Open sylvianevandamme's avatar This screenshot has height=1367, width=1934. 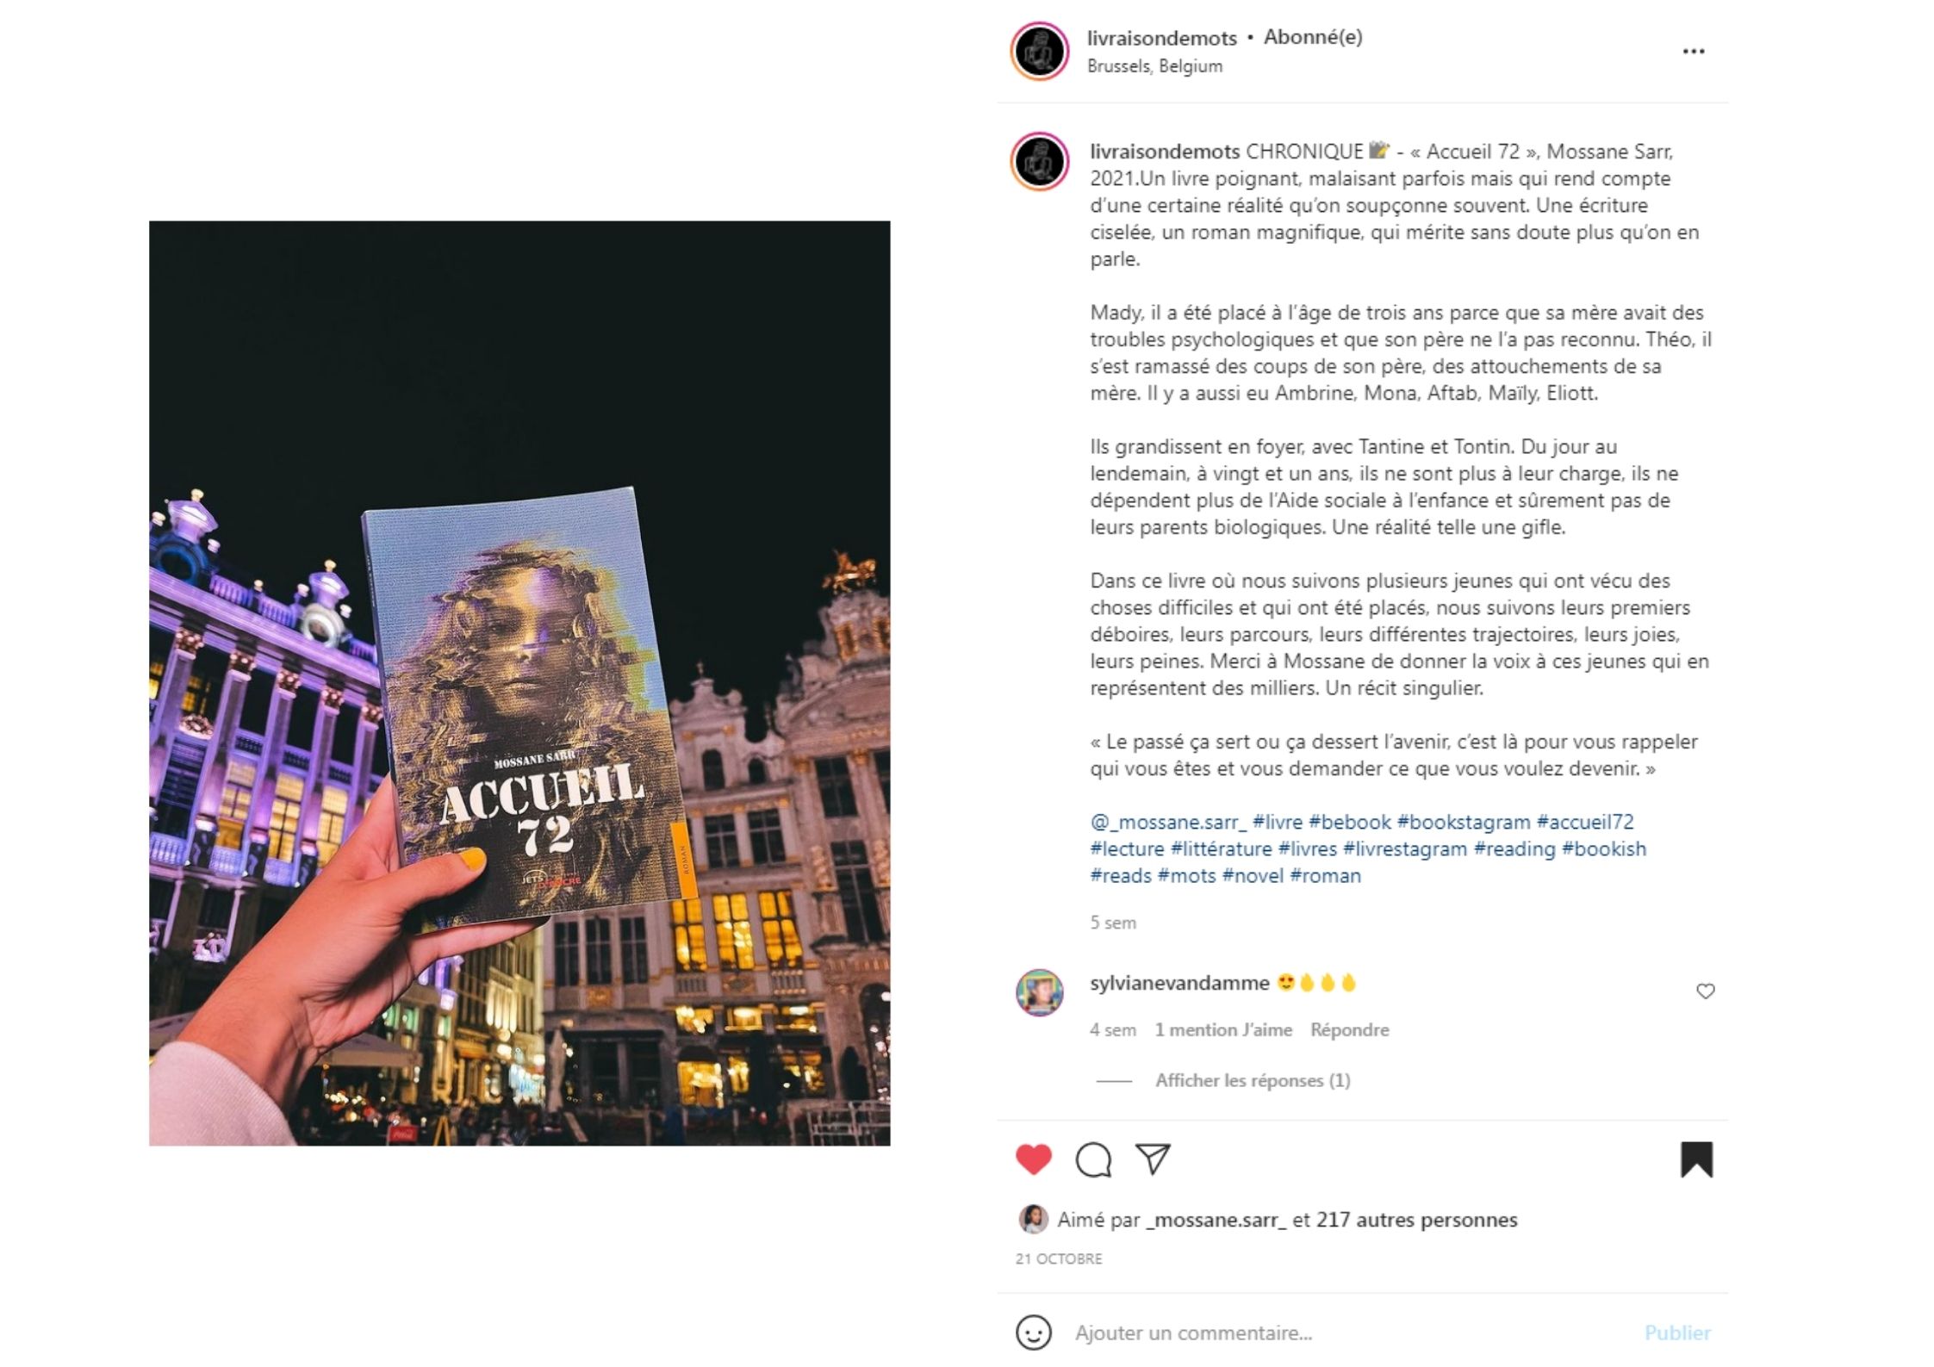[1040, 992]
